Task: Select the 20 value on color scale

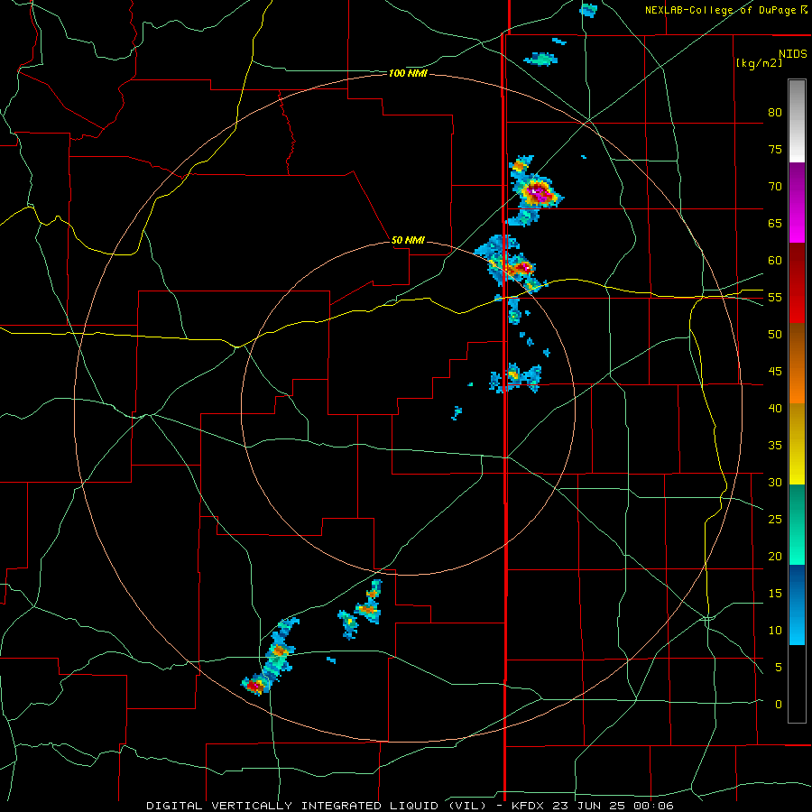Action: [775, 556]
